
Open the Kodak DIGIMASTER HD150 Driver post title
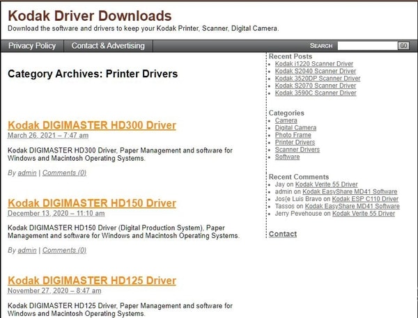coord(92,203)
